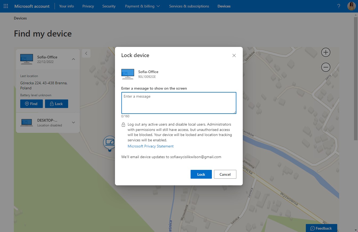Open the account profile picture
358x232 pixels.
[351, 6]
